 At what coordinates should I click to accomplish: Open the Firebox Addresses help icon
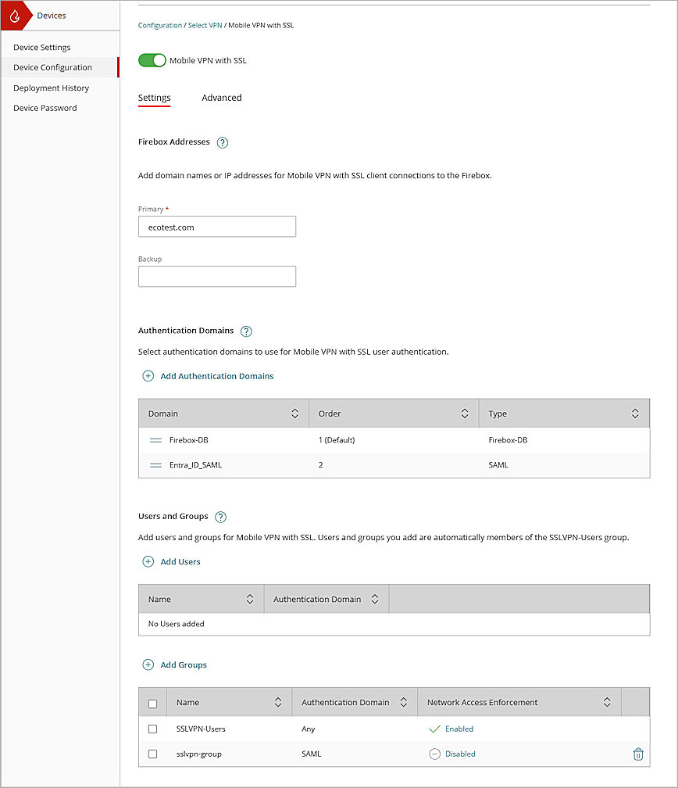point(223,141)
